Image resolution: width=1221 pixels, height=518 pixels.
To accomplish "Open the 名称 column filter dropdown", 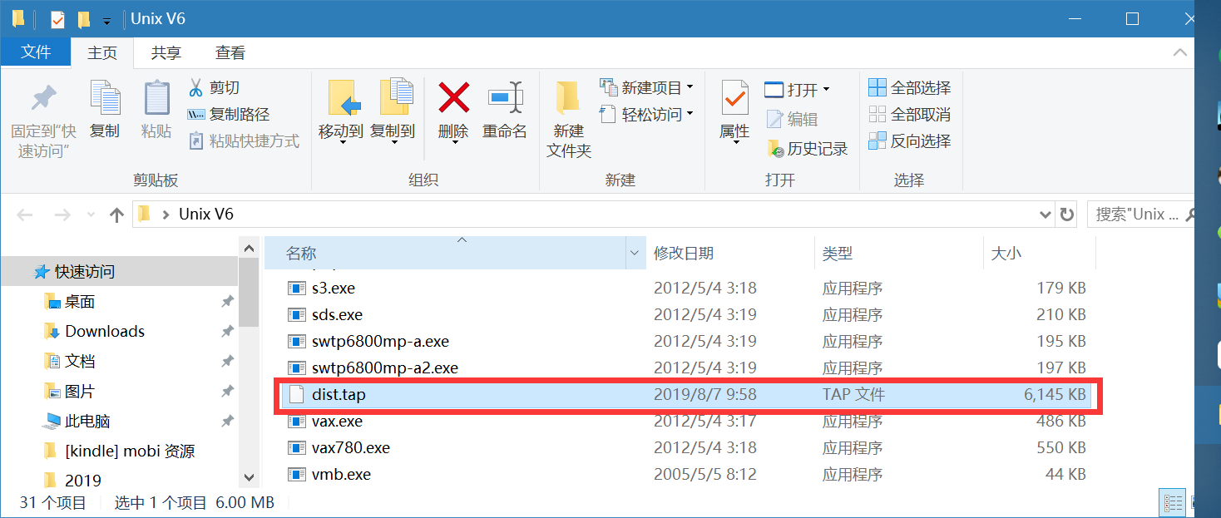I will [x=634, y=253].
